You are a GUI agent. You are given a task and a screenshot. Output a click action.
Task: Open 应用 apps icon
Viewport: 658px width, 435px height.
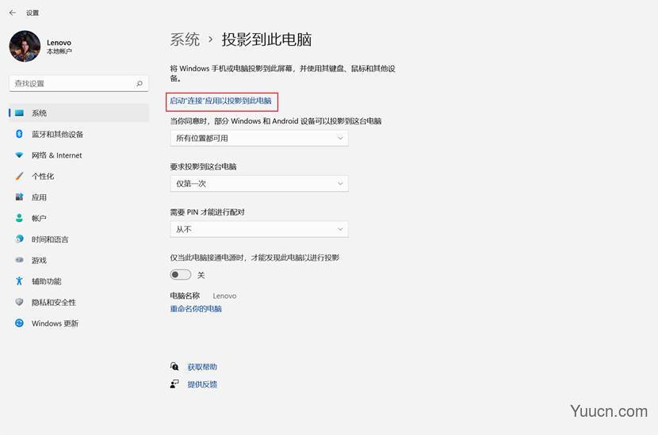[x=19, y=197]
